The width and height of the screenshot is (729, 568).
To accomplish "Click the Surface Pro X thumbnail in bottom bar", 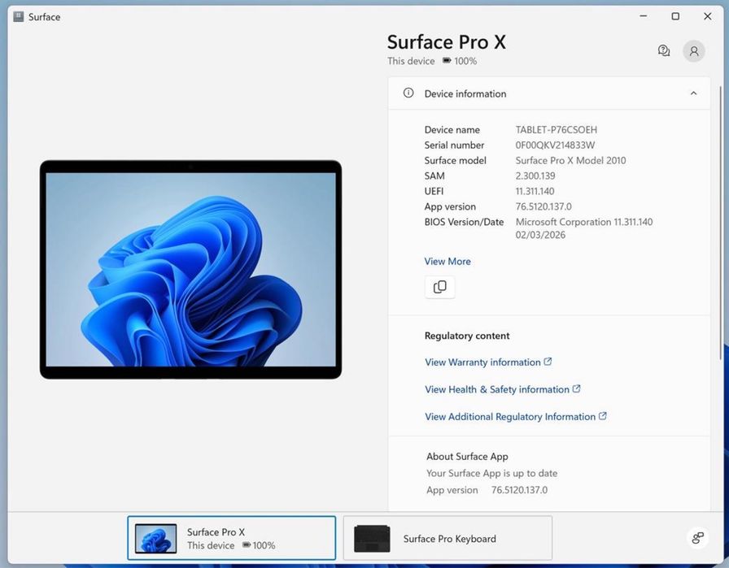I will click(155, 538).
